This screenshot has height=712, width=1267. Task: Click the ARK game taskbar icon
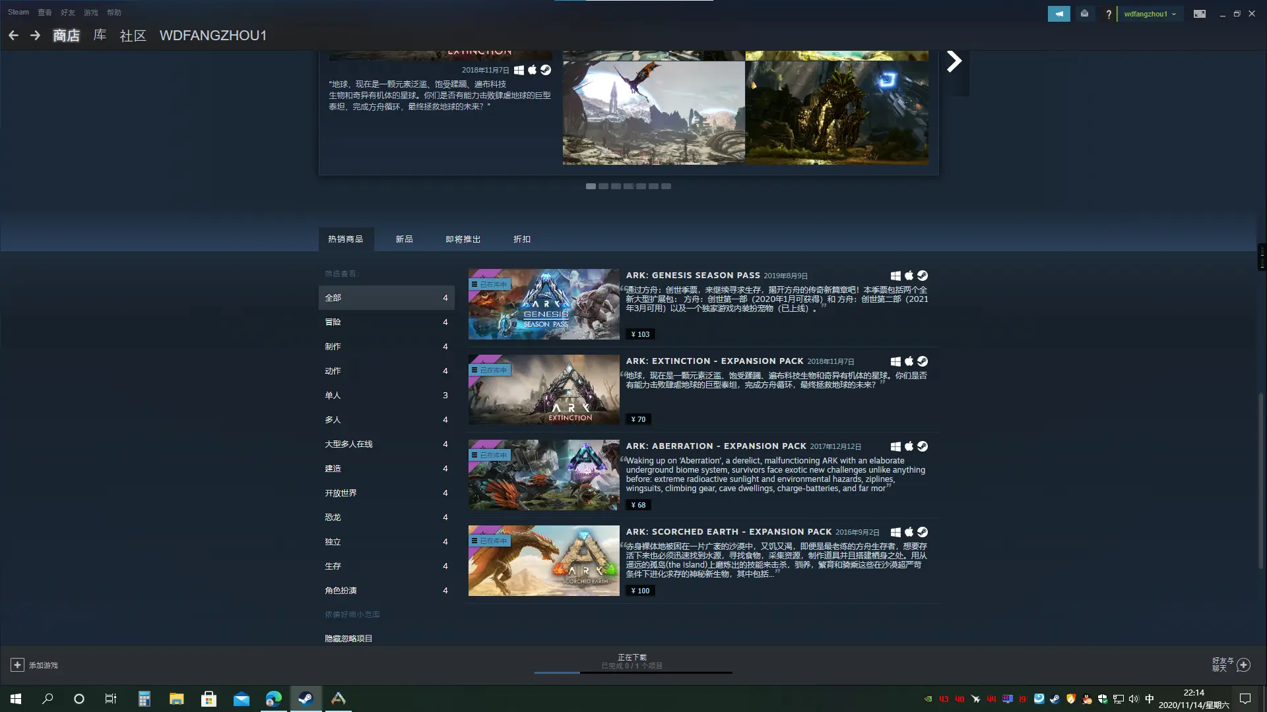click(x=338, y=699)
